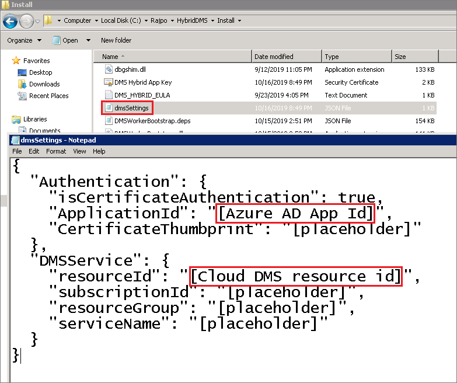Click the [Azure AD App Id] placeholder text

click(x=295, y=213)
